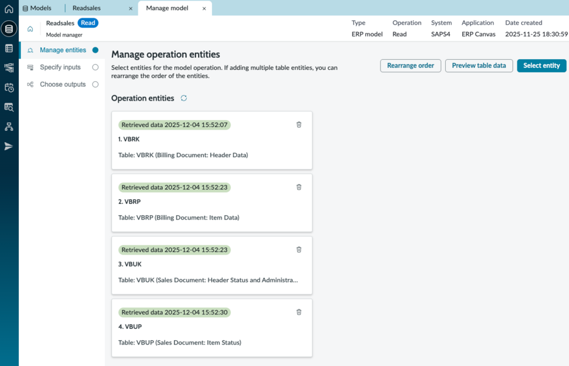Click the Models tab database icon
The image size is (569, 366).
(x=25, y=8)
